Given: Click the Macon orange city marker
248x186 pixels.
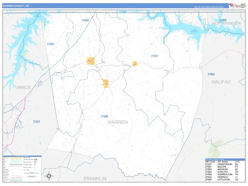Looking at the screenshot, I should pyautogui.click(x=135, y=64).
